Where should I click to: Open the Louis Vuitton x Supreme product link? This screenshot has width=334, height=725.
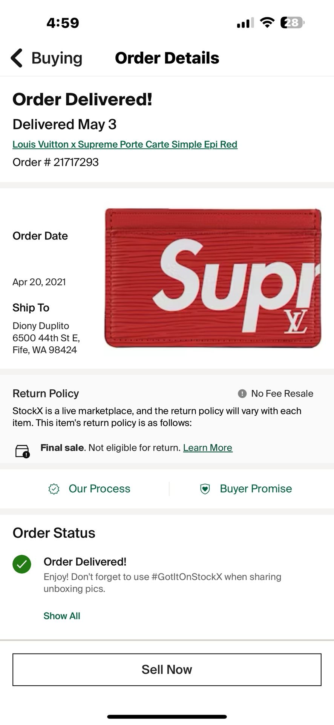coord(125,144)
